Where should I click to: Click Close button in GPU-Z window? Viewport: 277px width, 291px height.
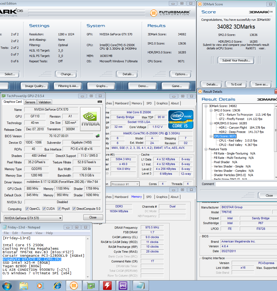tap(93, 217)
